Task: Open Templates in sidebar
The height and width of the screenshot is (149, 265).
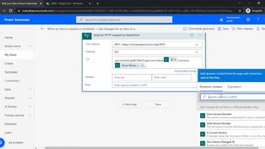Action: [x=11, y=72]
